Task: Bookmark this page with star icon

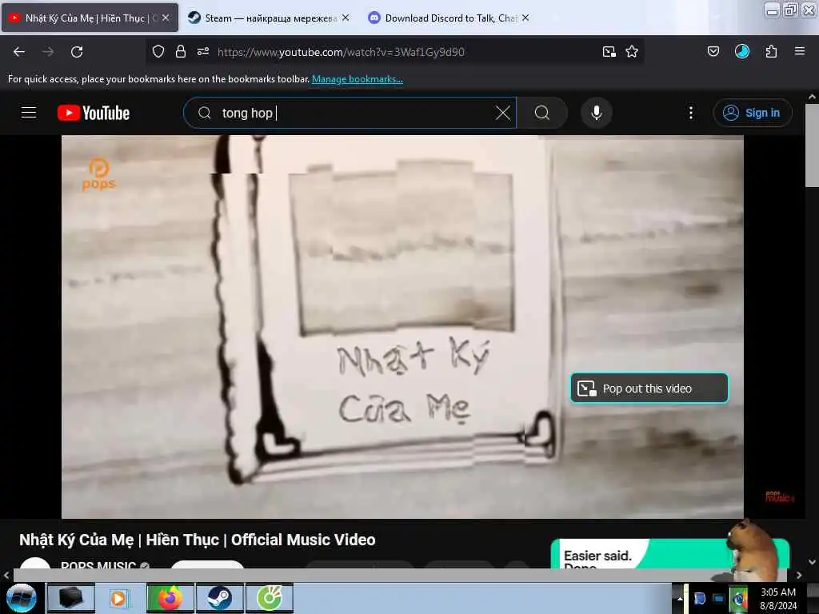Action: click(x=632, y=52)
